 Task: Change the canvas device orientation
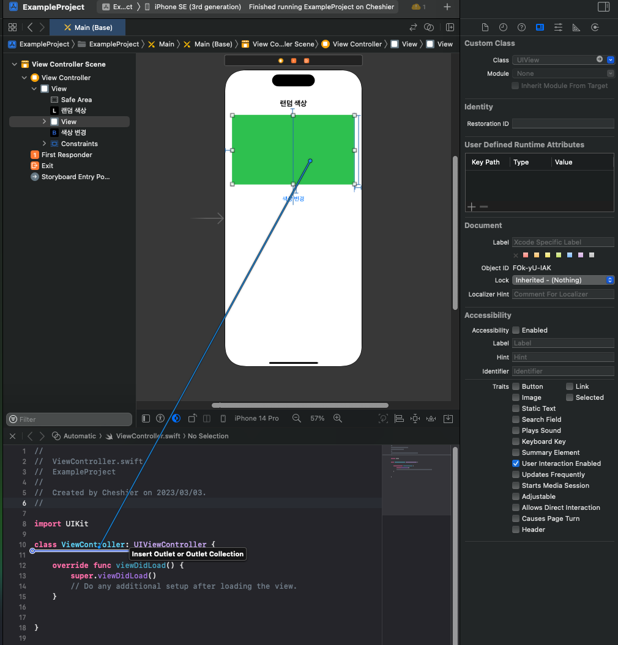point(192,418)
